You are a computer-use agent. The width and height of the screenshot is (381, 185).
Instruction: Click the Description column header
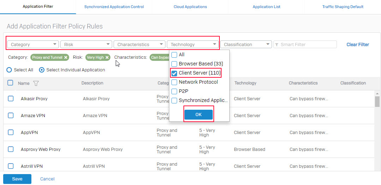pos(92,83)
